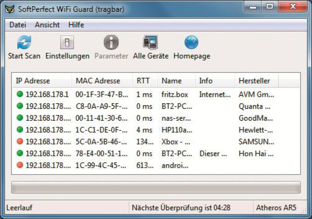Viewport: 312px width, 219px height.
Task: Click the Alle Geräte label
Action: click(151, 56)
